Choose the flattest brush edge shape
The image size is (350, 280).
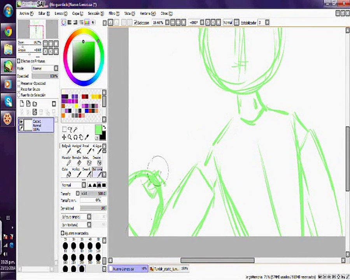coord(104,185)
